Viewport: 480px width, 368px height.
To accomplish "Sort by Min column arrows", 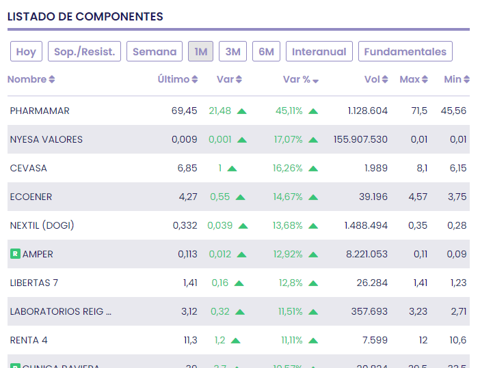I will 467,80.
